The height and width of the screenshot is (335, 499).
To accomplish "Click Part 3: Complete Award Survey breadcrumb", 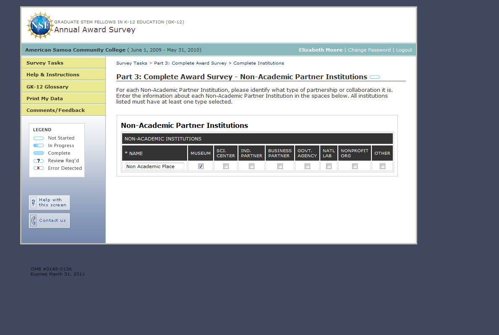I will [190, 63].
